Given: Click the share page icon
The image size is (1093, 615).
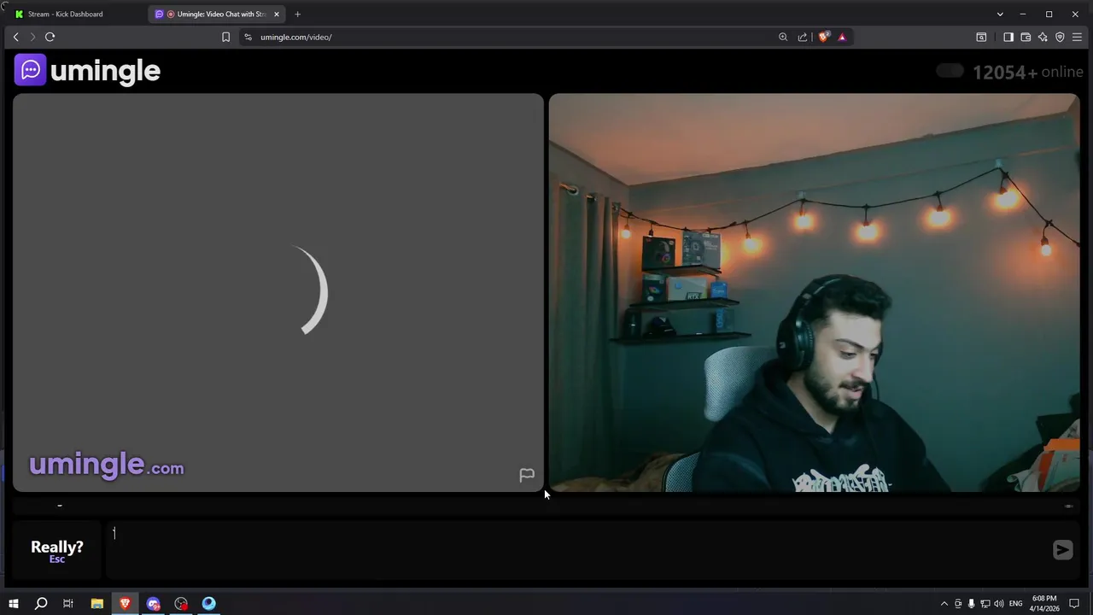Looking at the screenshot, I should (803, 37).
